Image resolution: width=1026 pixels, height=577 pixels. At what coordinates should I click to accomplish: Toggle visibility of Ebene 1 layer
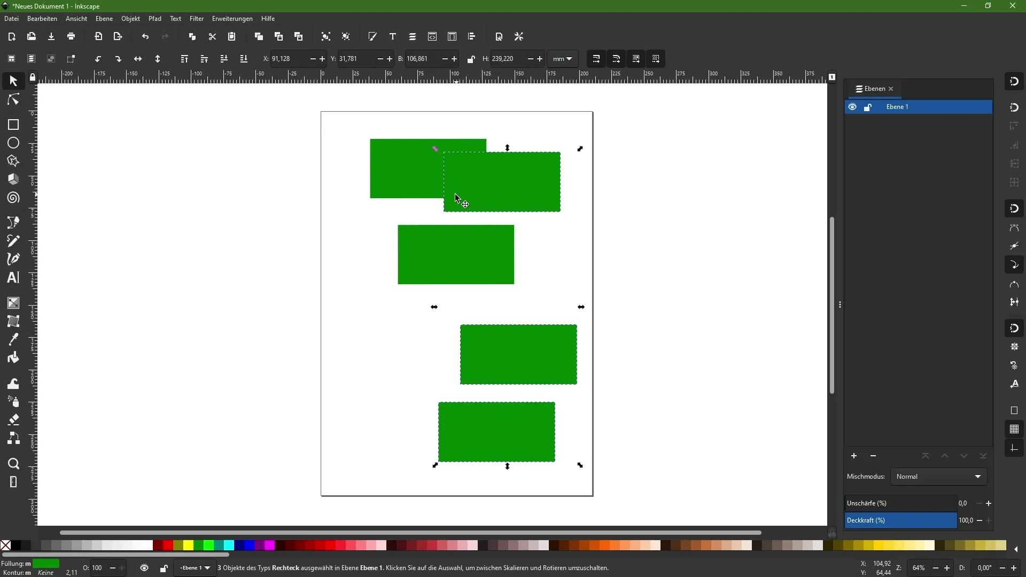tap(852, 107)
